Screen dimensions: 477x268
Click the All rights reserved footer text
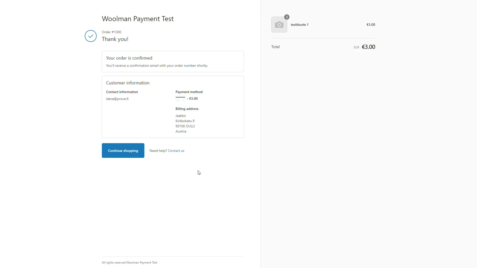[129, 263]
